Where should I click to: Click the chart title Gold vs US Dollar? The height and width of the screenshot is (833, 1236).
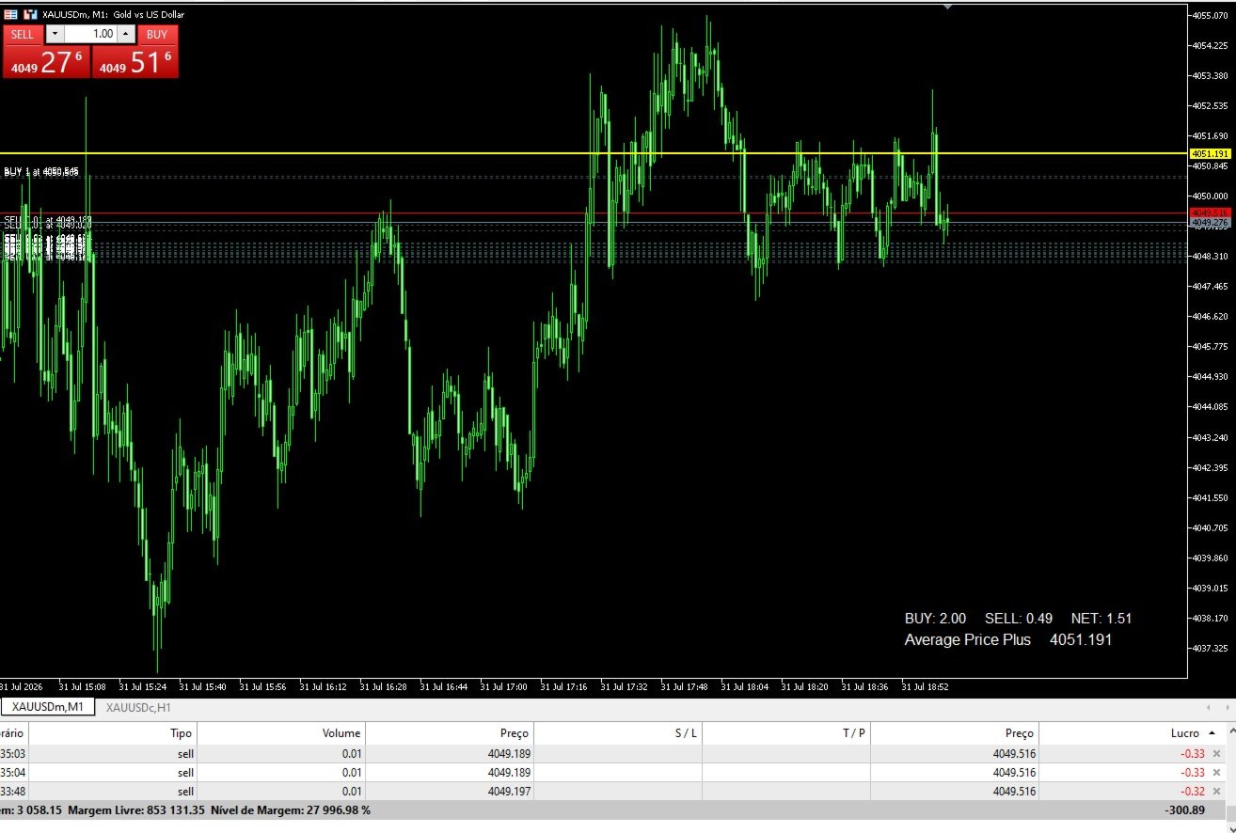tap(149, 15)
